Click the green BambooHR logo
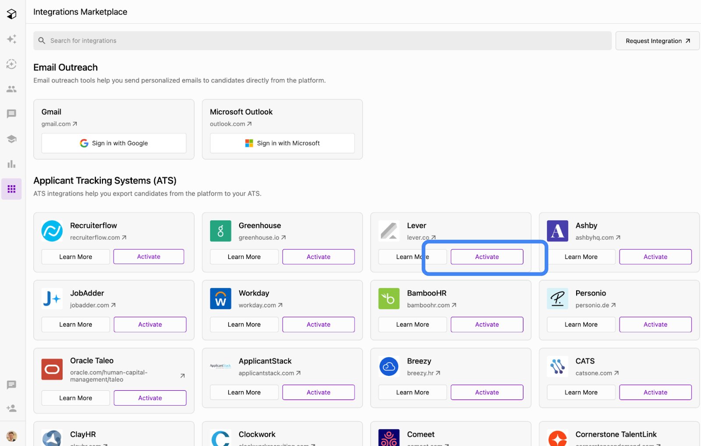The height and width of the screenshot is (446, 701). click(x=389, y=299)
